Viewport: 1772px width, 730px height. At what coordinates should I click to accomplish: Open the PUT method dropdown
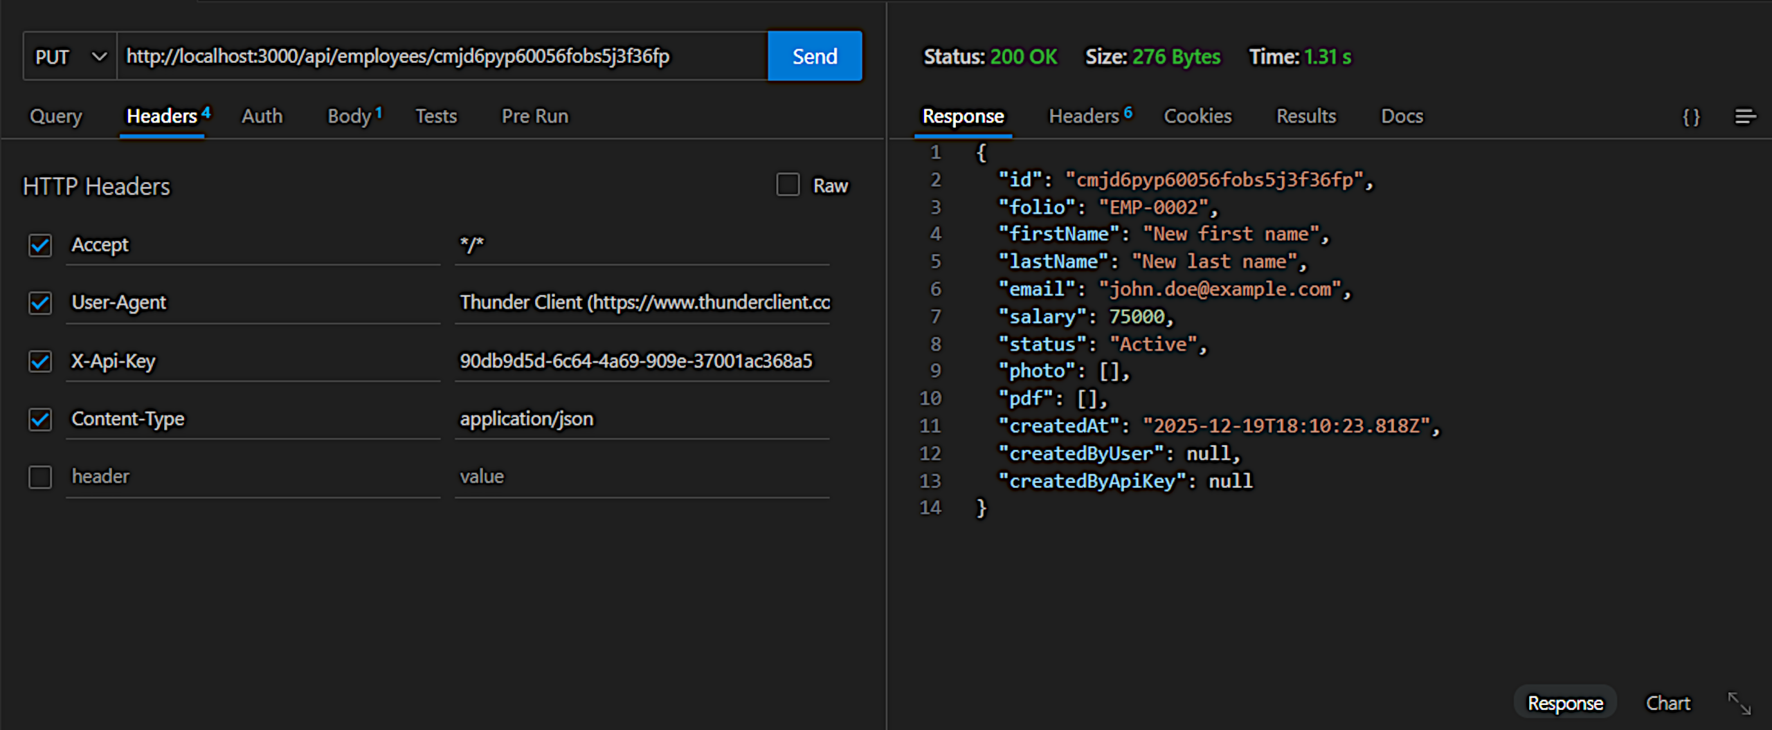click(70, 57)
